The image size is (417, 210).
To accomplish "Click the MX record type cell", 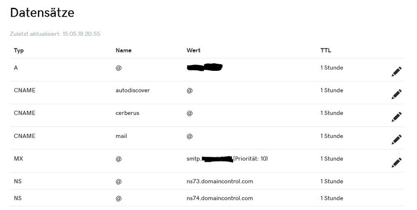I will [x=19, y=159].
